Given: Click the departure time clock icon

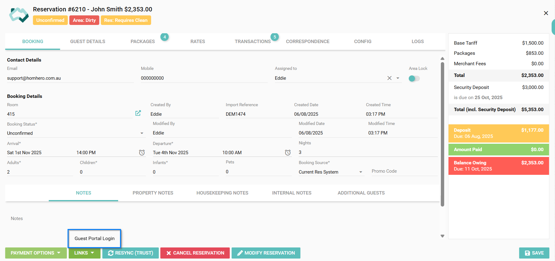Looking at the screenshot, I should [288, 152].
